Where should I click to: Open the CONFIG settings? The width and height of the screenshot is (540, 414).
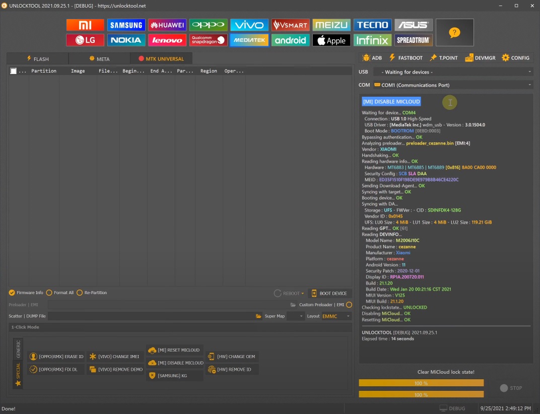pos(515,58)
